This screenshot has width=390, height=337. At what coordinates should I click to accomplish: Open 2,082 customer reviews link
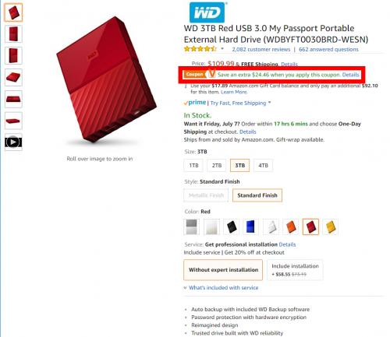pos(261,49)
